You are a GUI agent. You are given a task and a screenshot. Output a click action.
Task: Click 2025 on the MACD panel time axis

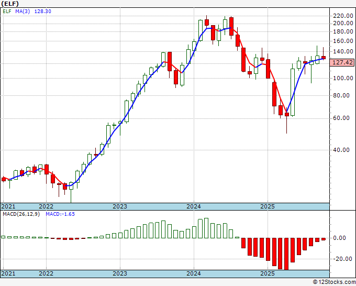coord(268,273)
